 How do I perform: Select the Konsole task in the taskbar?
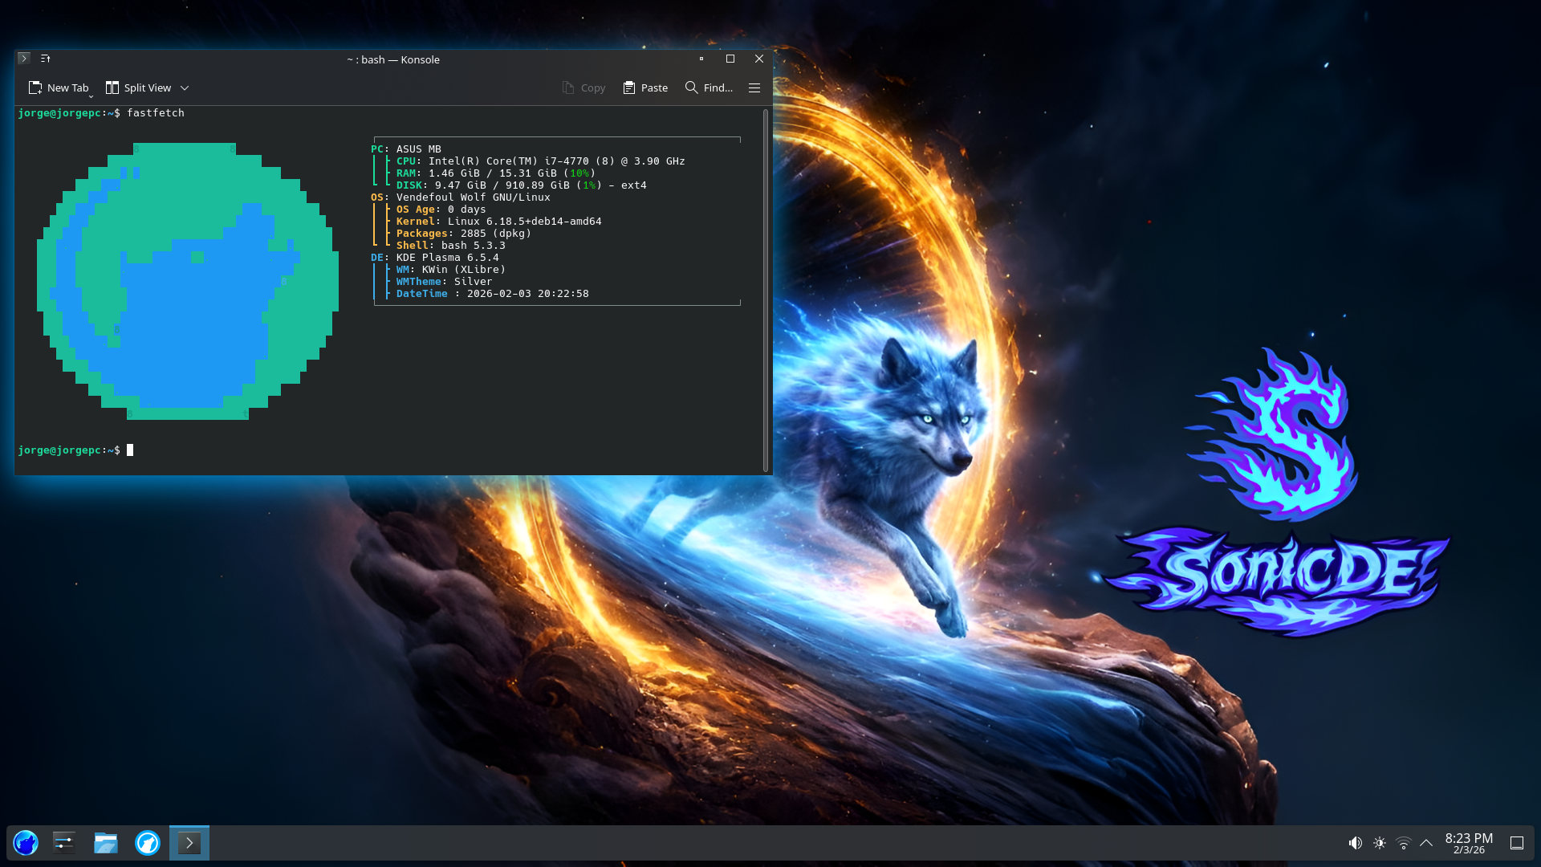[189, 843]
